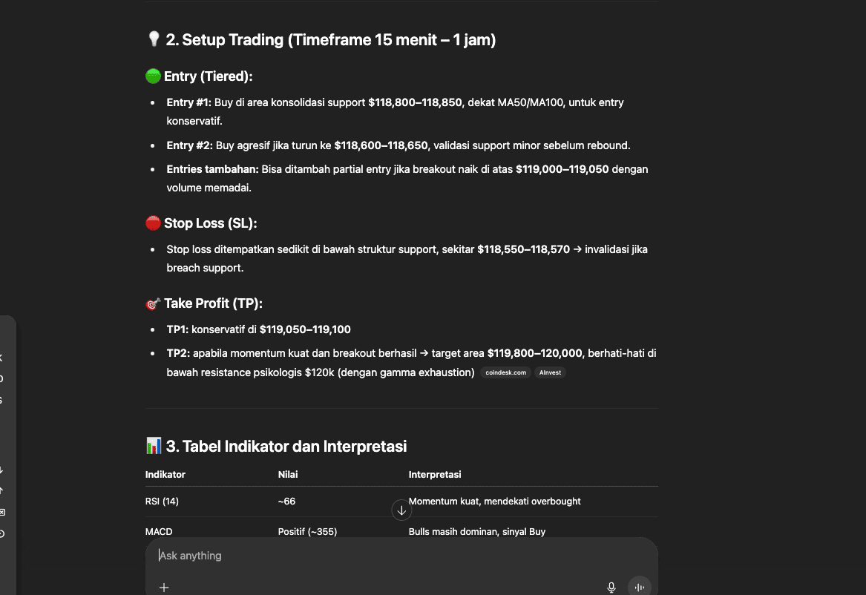Click the boxed X icon on left edge panel

1,512
